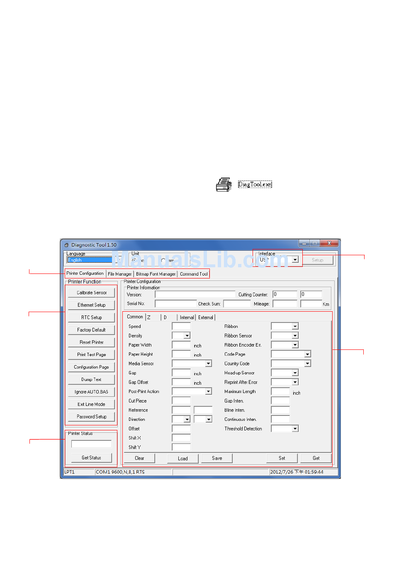This screenshot has width=394, height=564.
Task: Click the Configuration Page button
Action: pyautogui.click(x=92, y=367)
